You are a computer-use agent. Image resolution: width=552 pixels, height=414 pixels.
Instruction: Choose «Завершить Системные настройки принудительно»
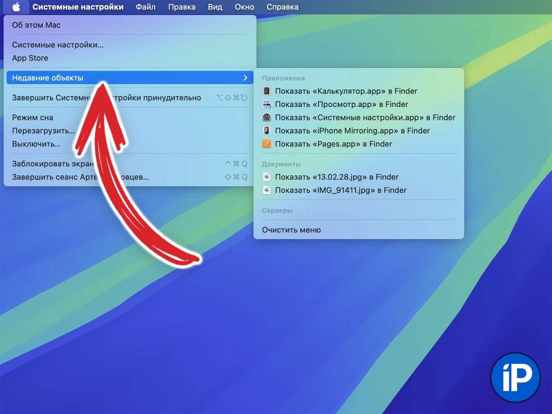pos(130,98)
